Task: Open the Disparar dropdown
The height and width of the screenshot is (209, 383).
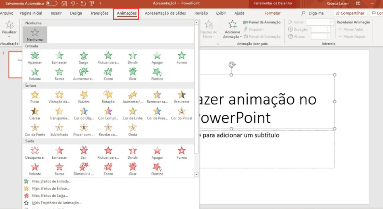Action: coord(254,29)
